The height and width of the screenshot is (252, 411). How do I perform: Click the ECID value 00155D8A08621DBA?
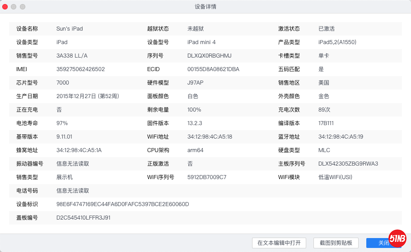coord(213,69)
